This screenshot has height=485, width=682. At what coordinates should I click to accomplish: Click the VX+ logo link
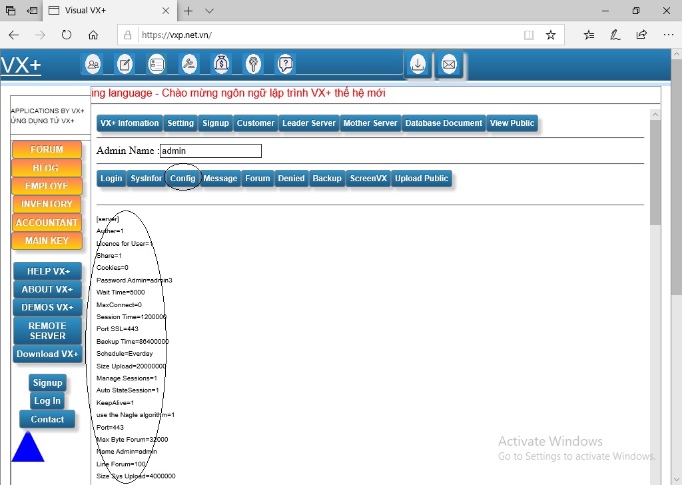21,65
